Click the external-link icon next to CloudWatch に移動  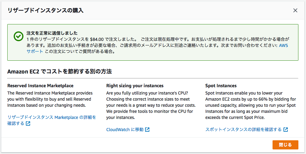147,130
